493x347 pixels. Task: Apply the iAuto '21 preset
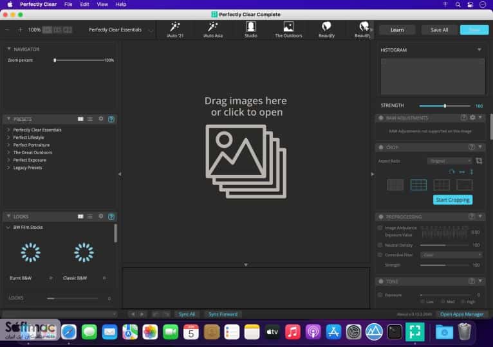[x=175, y=30]
